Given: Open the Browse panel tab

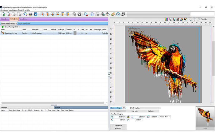Looking at the screenshot, I should (81, 107).
